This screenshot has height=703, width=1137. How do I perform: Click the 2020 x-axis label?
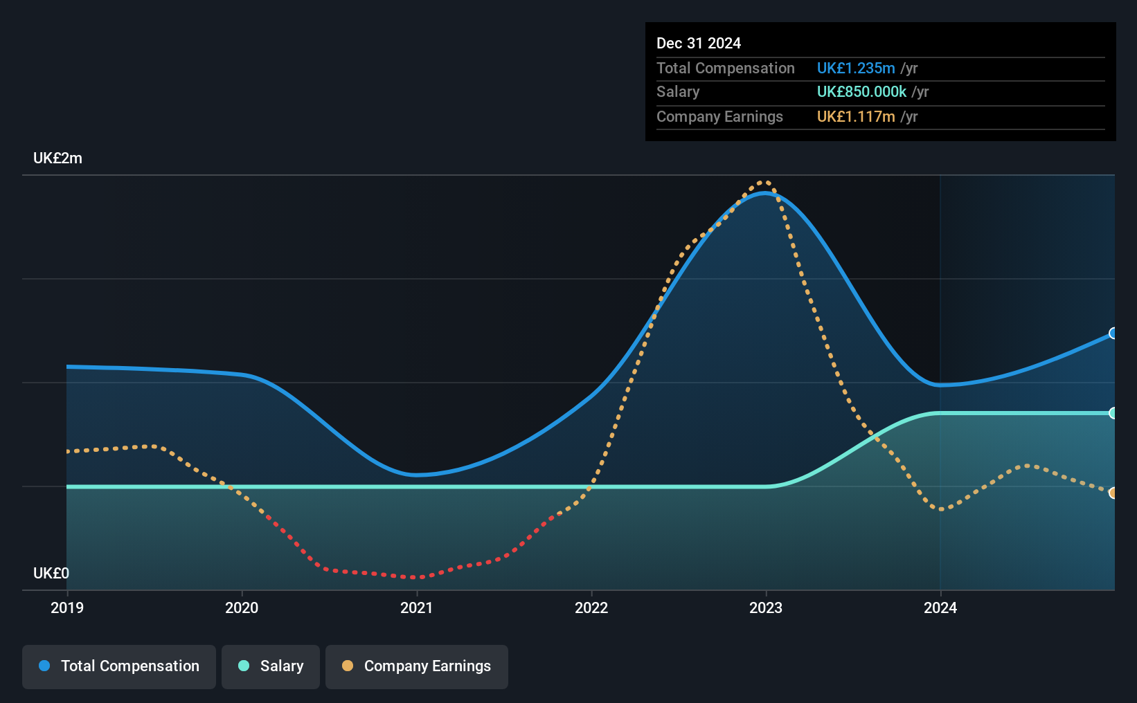pyautogui.click(x=242, y=608)
